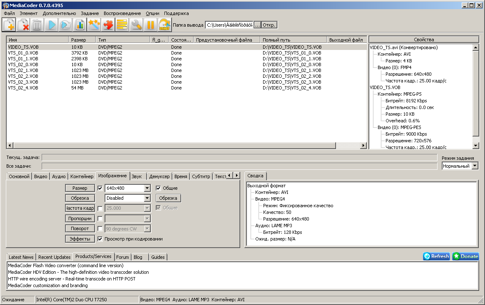
Task: Click the play-with-arrow preview icon
Action: click(x=66, y=25)
